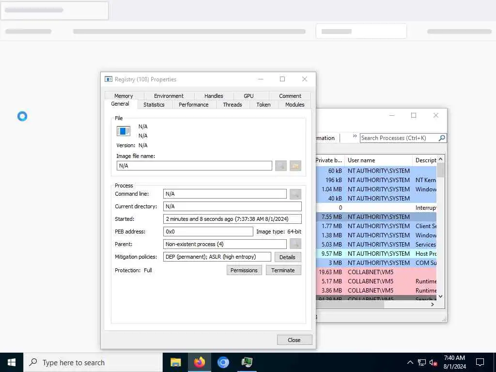This screenshot has width=496, height=372.
Task: Select the 5.03 MB Services row
Action: pyautogui.click(x=376, y=245)
